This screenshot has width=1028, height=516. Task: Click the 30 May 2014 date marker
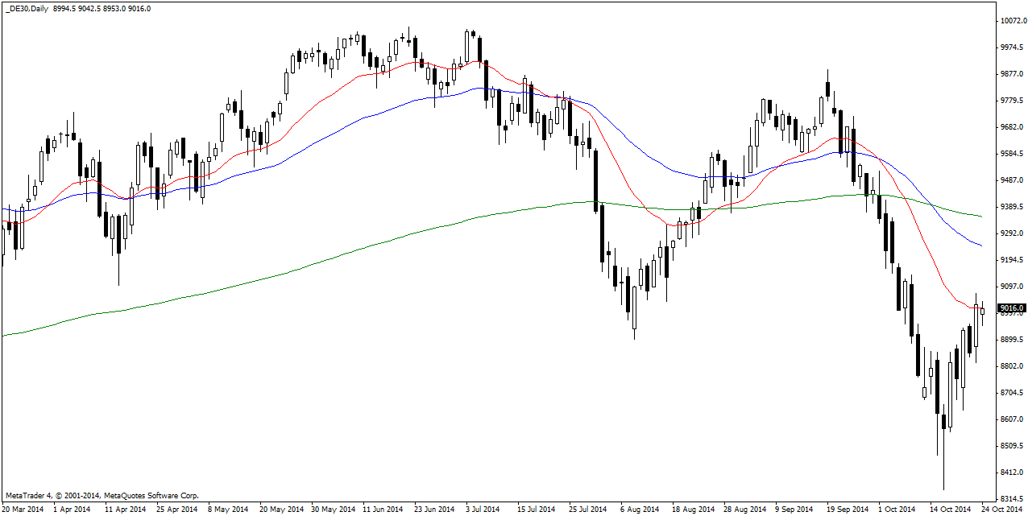click(332, 509)
